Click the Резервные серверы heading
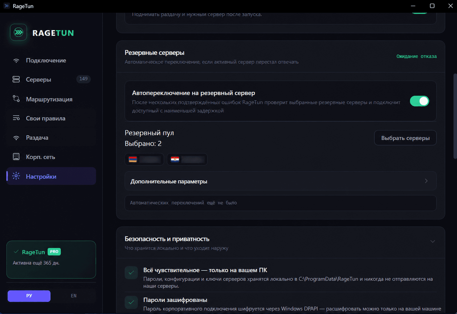 (155, 53)
